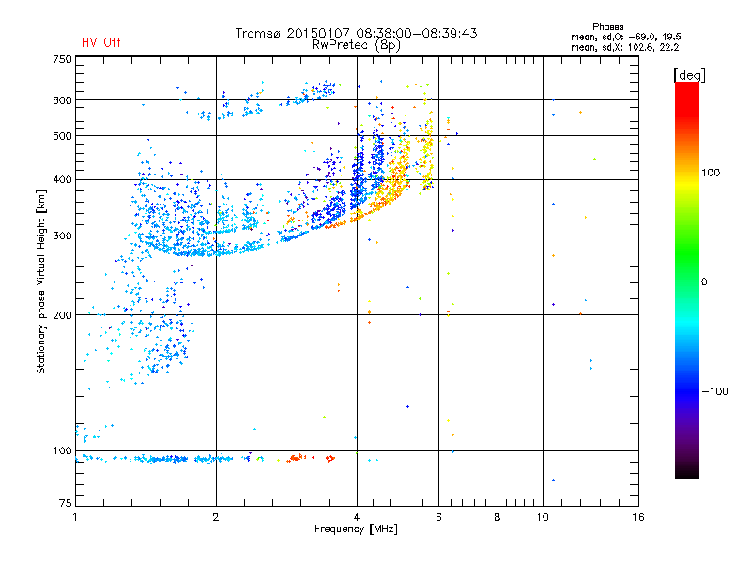Viewport: 751px width, 563px height.
Task: Select the 'mean, sd,O: -69.0, 19.5' statistic
Action: click(625, 37)
